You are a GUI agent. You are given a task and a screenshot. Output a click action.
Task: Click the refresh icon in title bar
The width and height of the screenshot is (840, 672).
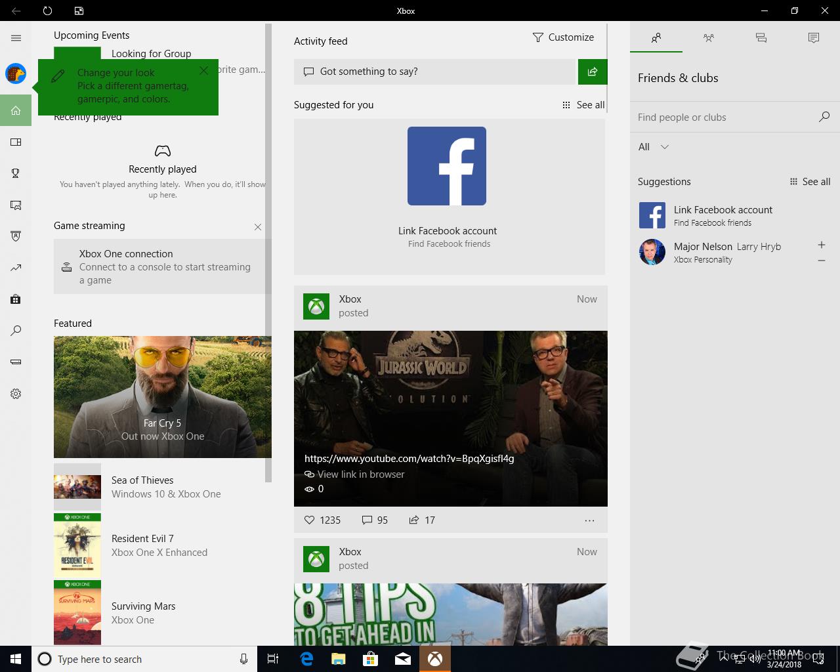pos(47,10)
